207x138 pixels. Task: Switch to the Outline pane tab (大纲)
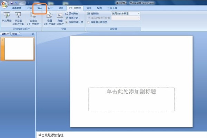[14, 34]
